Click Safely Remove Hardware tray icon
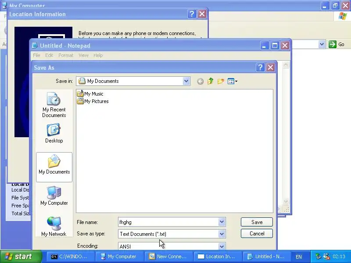Viewport: 351px width, 263px height. 318,256
